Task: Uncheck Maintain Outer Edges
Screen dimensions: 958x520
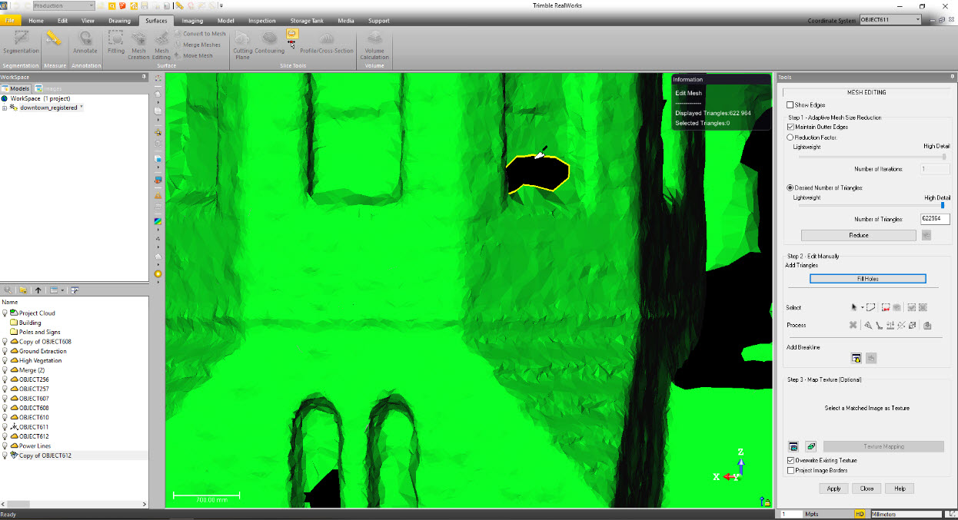Action: 790,128
